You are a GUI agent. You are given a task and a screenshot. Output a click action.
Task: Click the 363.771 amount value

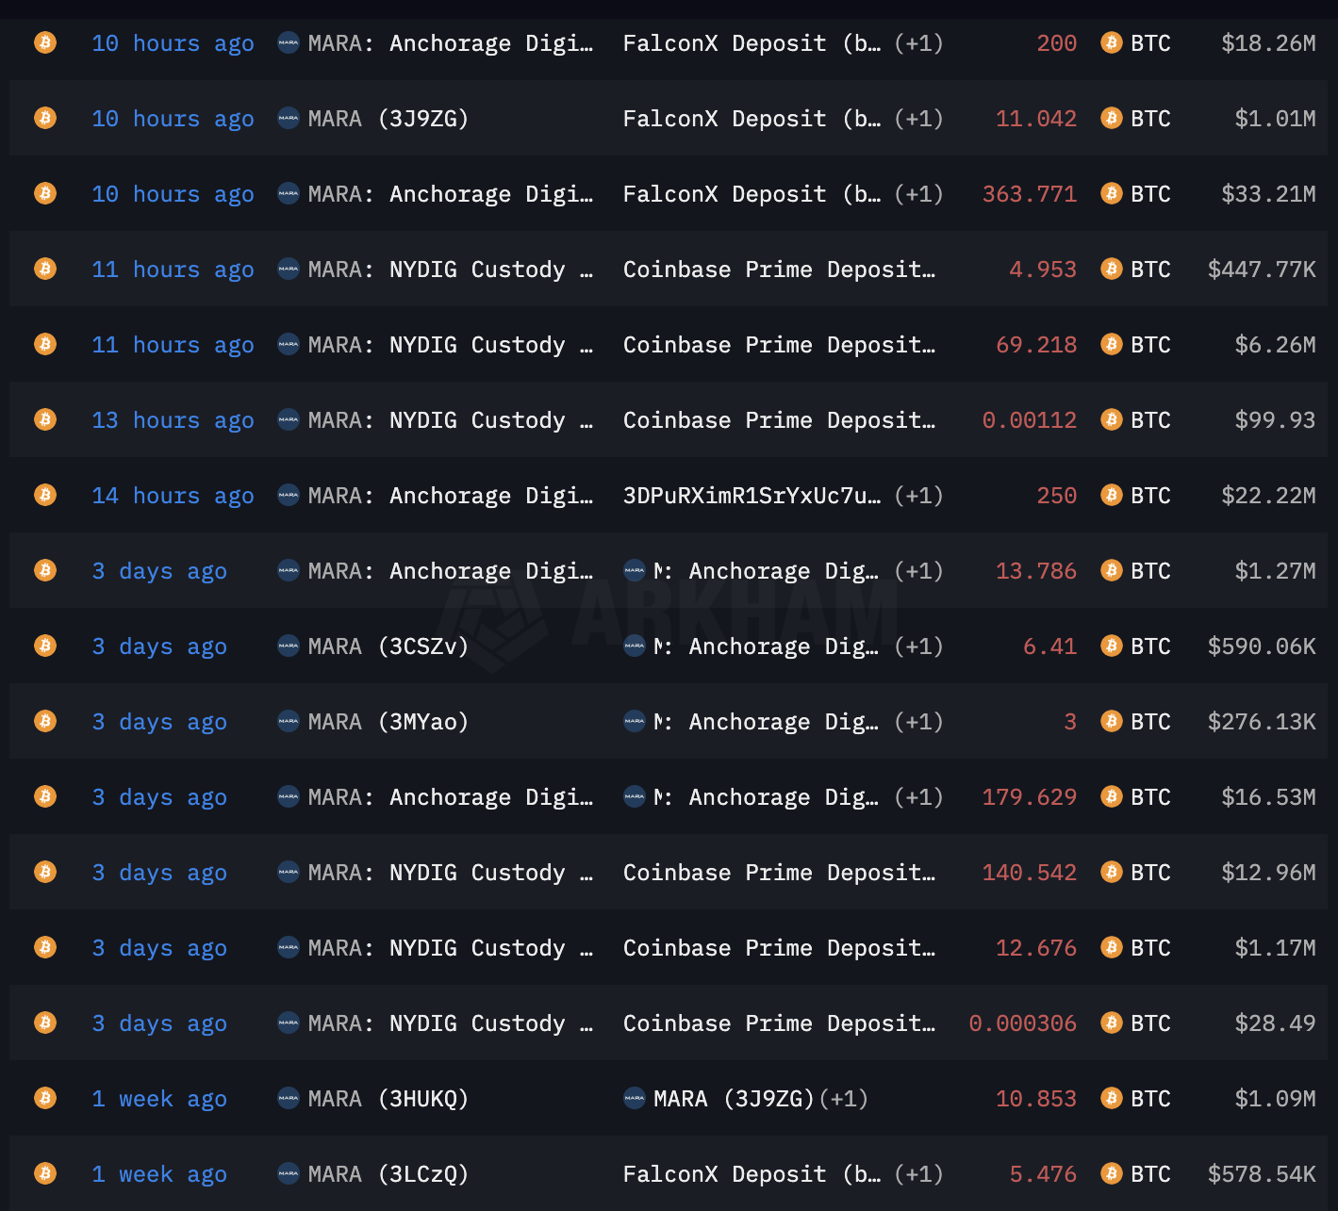[1028, 193]
